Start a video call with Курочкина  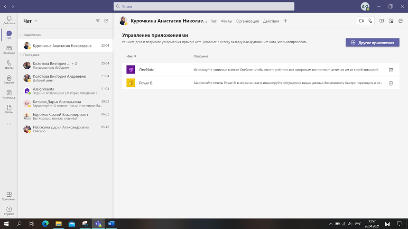(361, 21)
